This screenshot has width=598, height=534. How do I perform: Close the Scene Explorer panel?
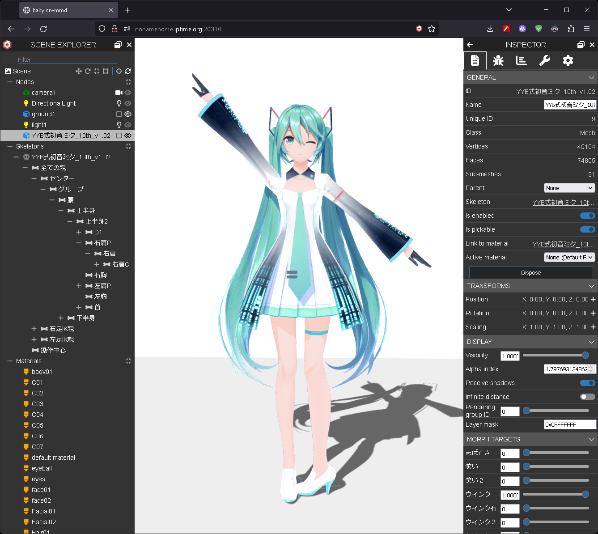[x=129, y=45]
